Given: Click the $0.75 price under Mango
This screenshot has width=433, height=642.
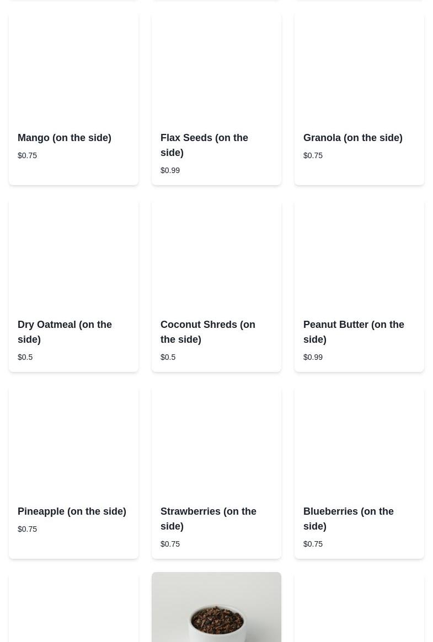Looking at the screenshot, I should click(x=27, y=155).
